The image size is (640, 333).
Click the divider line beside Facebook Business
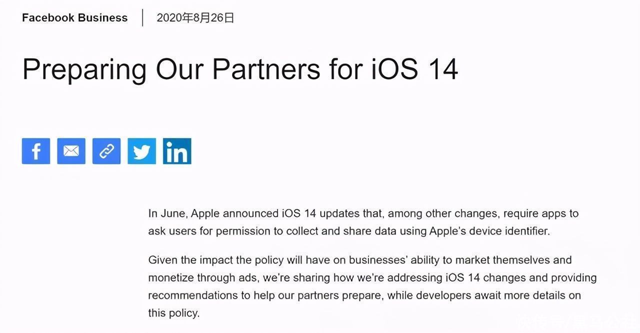142,17
